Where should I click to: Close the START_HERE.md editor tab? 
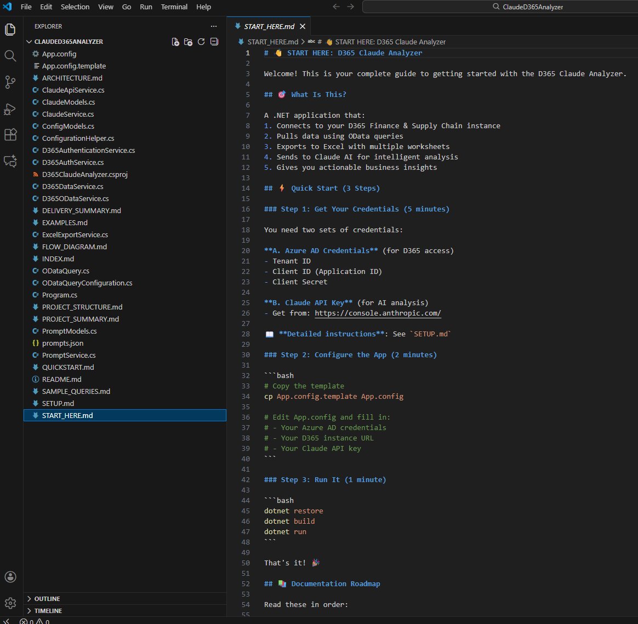pyautogui.click(x=303, y=26)
